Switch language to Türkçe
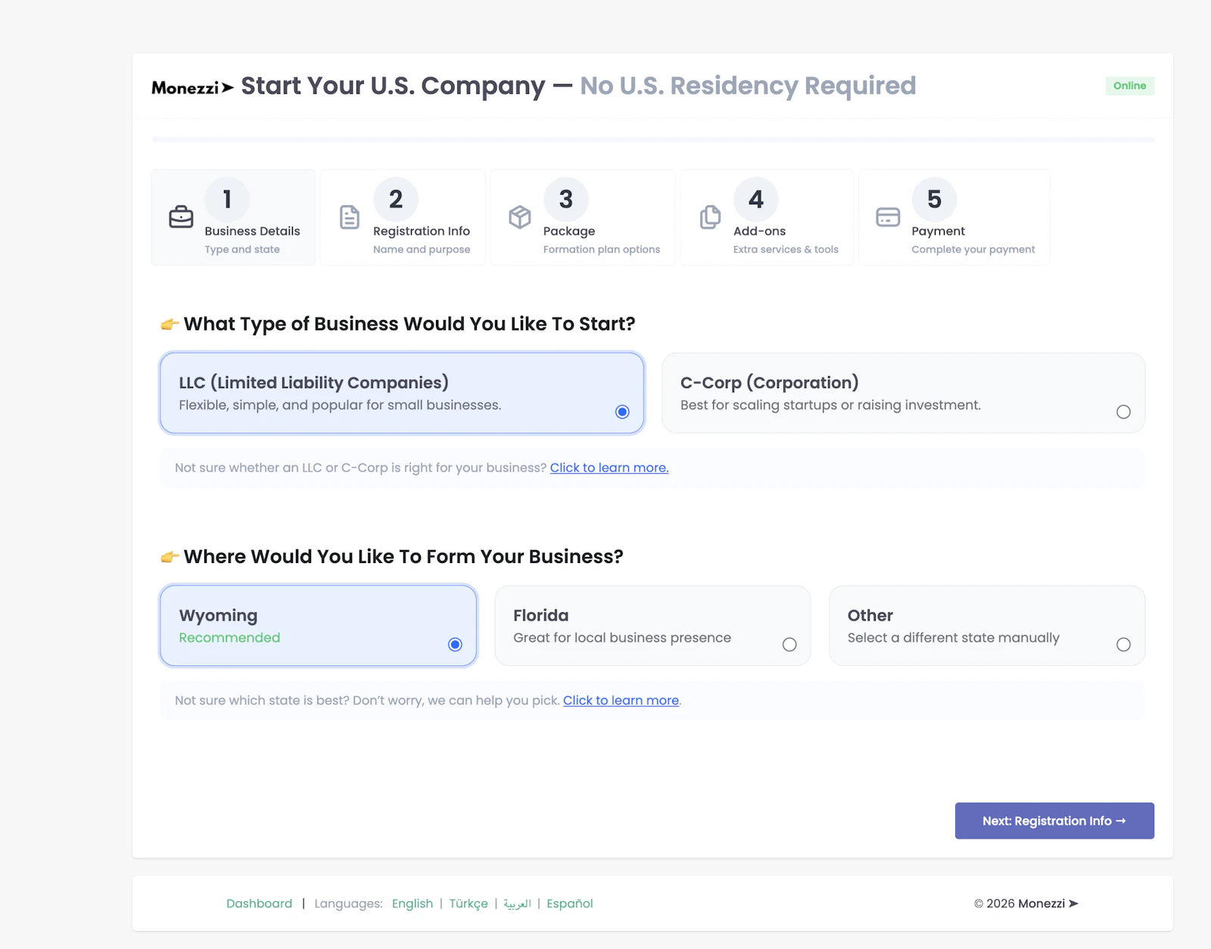1211x949 pixels. tap(469, 904)
